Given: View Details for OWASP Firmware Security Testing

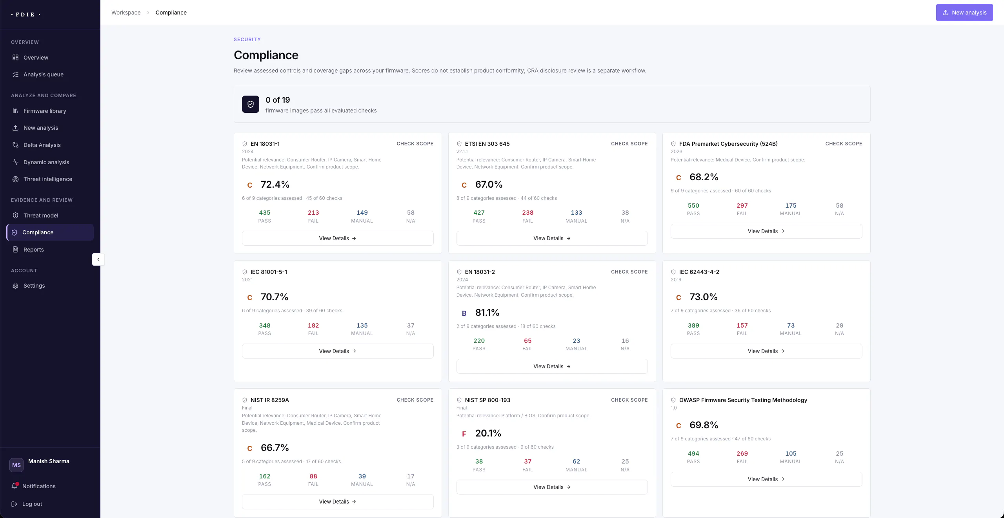Looking at the screenshot, I should point(766,479).
